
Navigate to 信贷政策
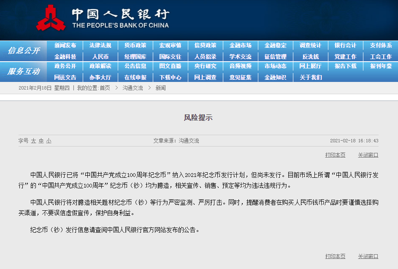point(205,46)
